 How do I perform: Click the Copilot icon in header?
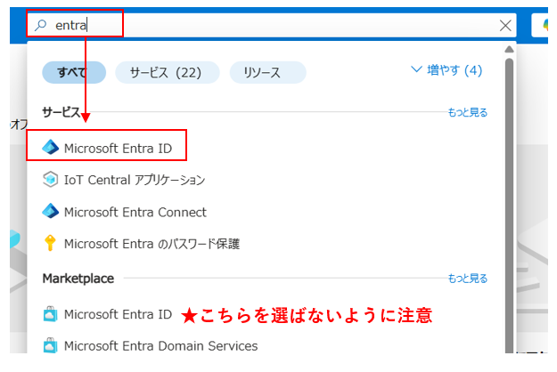(x=544, y=25)
